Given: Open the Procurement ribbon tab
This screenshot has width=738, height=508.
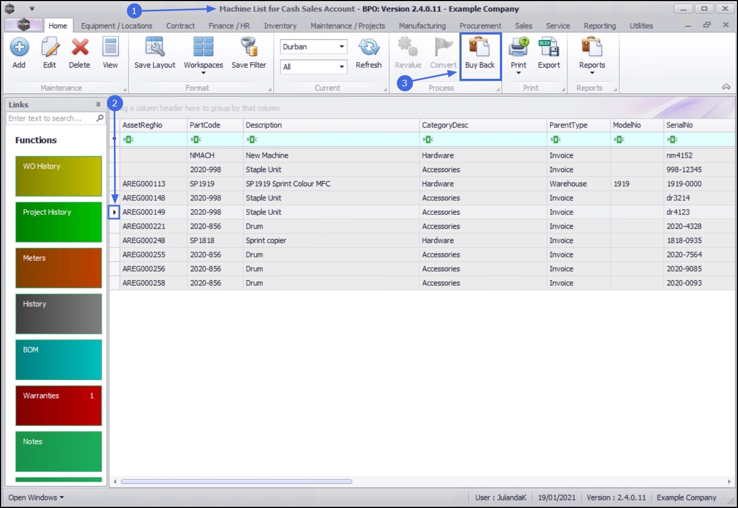Looking at the screenshot, I should tap(480, 26).
